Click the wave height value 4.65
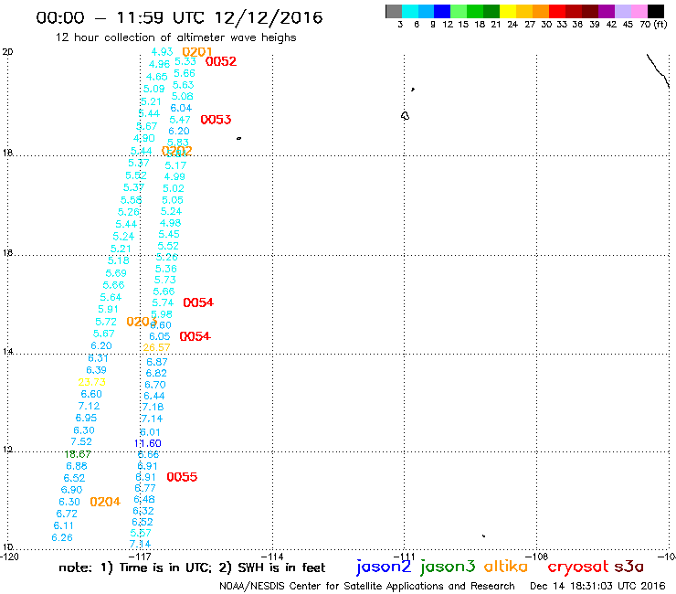Image resolution: width=676 pixels, height=594 pixels. pyautogui.click(x=156, y=77)
